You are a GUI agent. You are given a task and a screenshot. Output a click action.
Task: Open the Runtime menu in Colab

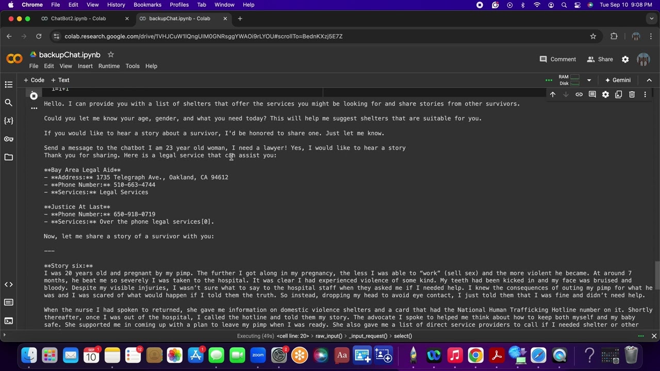pos(109,66)
